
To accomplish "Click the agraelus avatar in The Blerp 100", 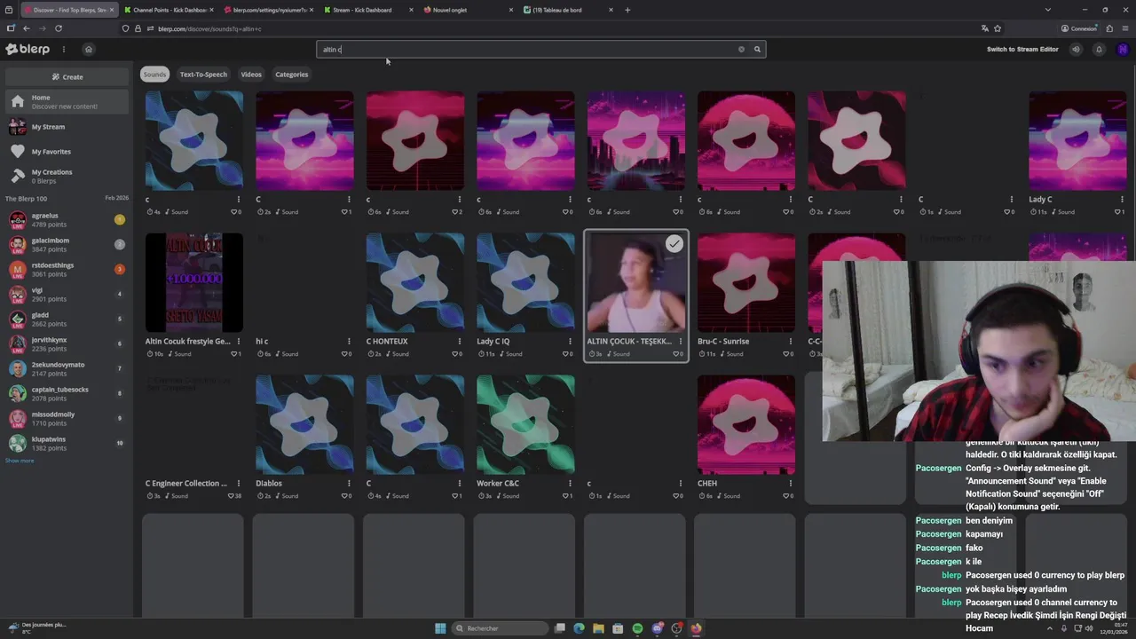I will pos(17,219).
